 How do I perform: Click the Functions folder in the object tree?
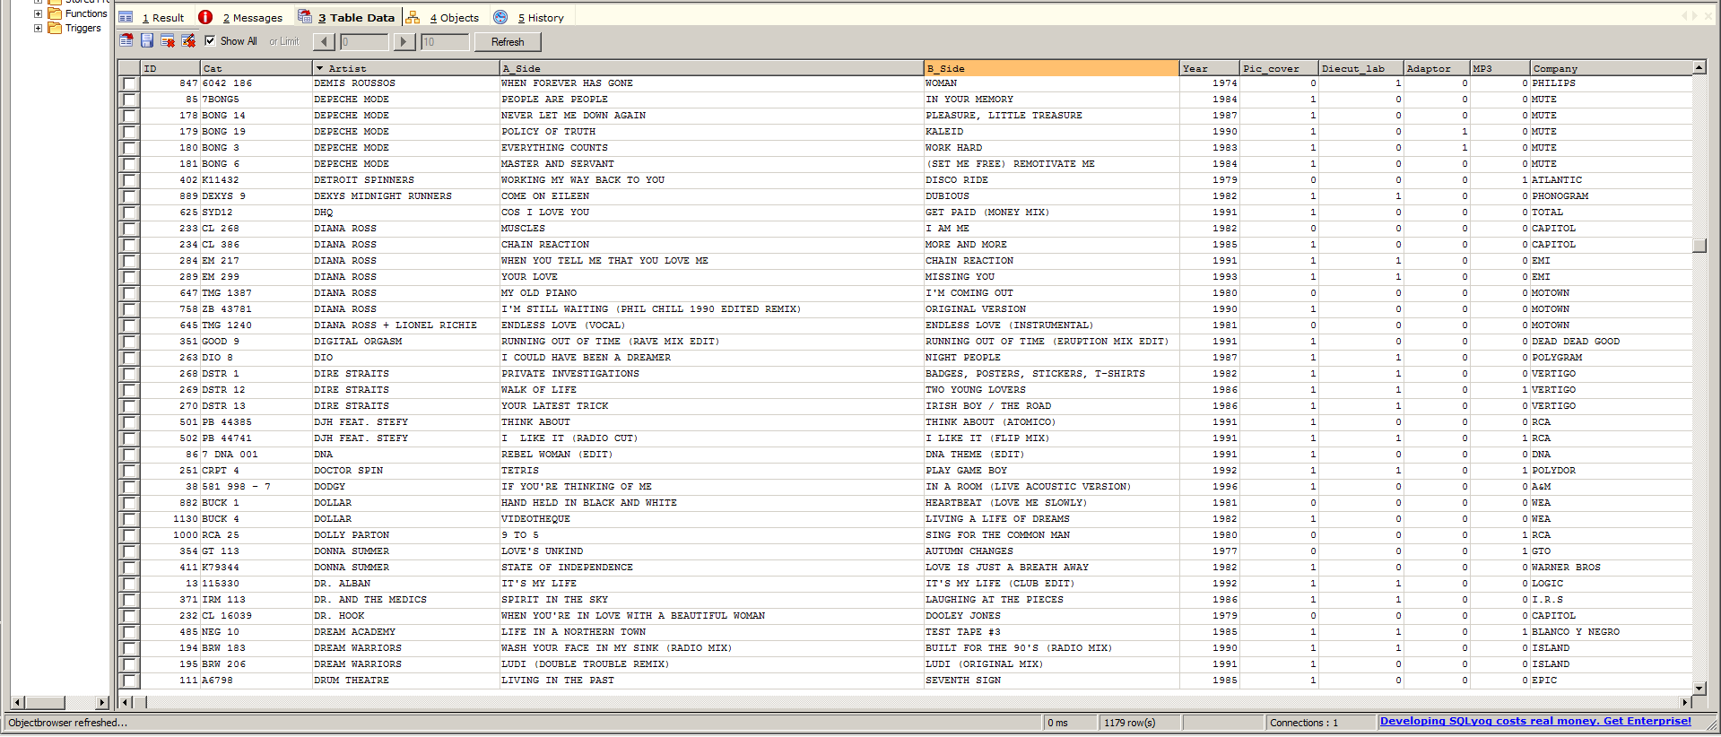[x=78, y=13]
